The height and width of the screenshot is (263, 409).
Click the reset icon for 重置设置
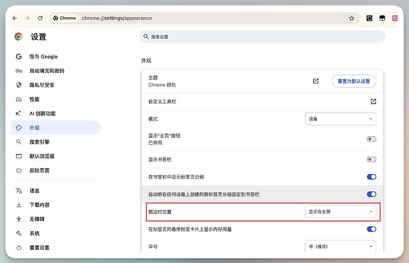tap(19, 248)
